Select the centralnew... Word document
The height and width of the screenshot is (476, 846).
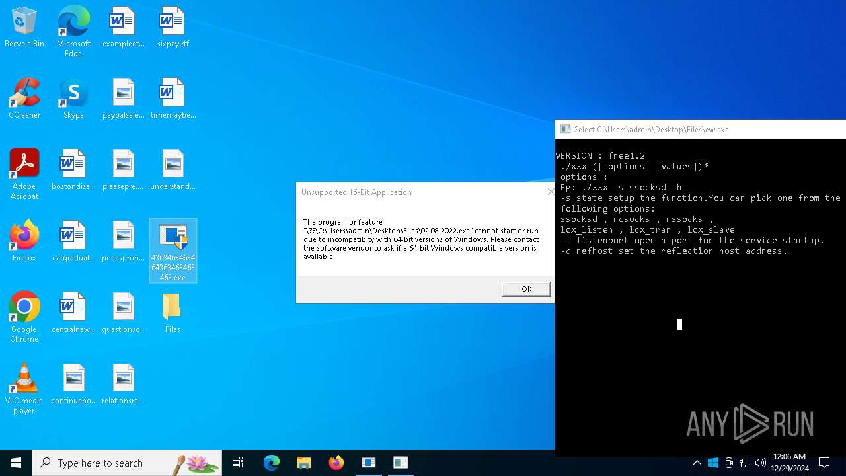pos(73,313)
